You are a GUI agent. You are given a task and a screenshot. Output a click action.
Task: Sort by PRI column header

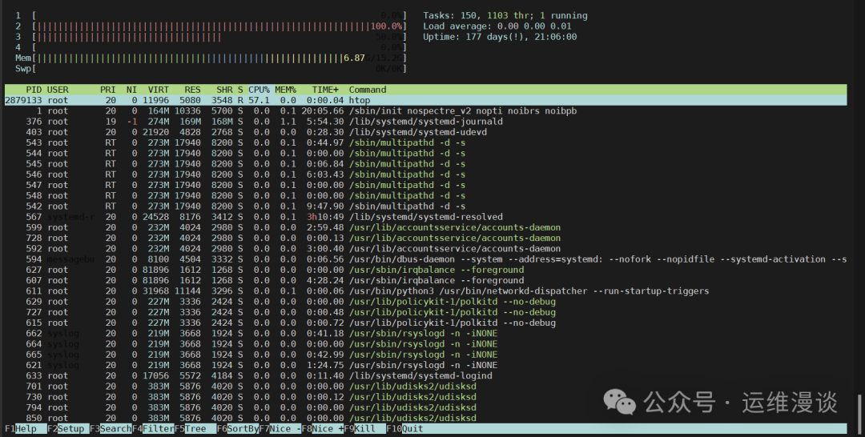108,90
